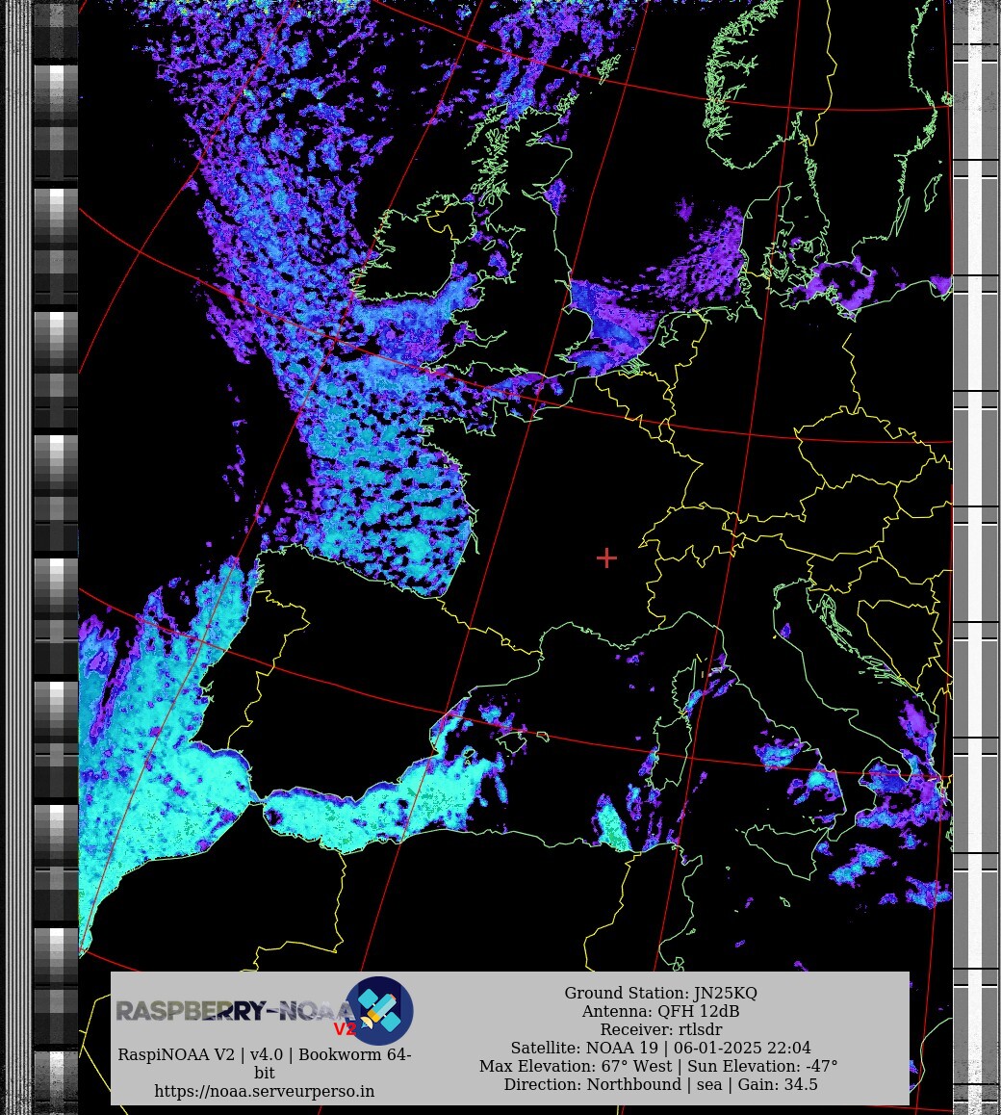Click the RaspiNOAA V2 v4.0 Bookworm text
Viewport: 1001px width, 1115px height.
tap(265, 1054)
